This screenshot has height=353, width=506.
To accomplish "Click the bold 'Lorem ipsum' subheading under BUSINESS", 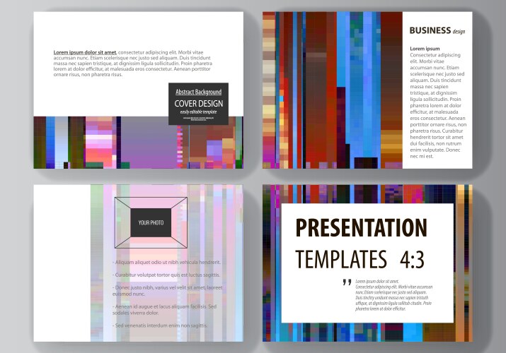I will (425, 49).
